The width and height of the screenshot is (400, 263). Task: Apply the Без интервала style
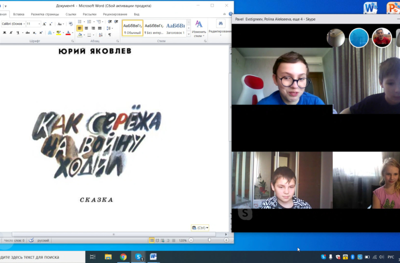click(154, 28)
